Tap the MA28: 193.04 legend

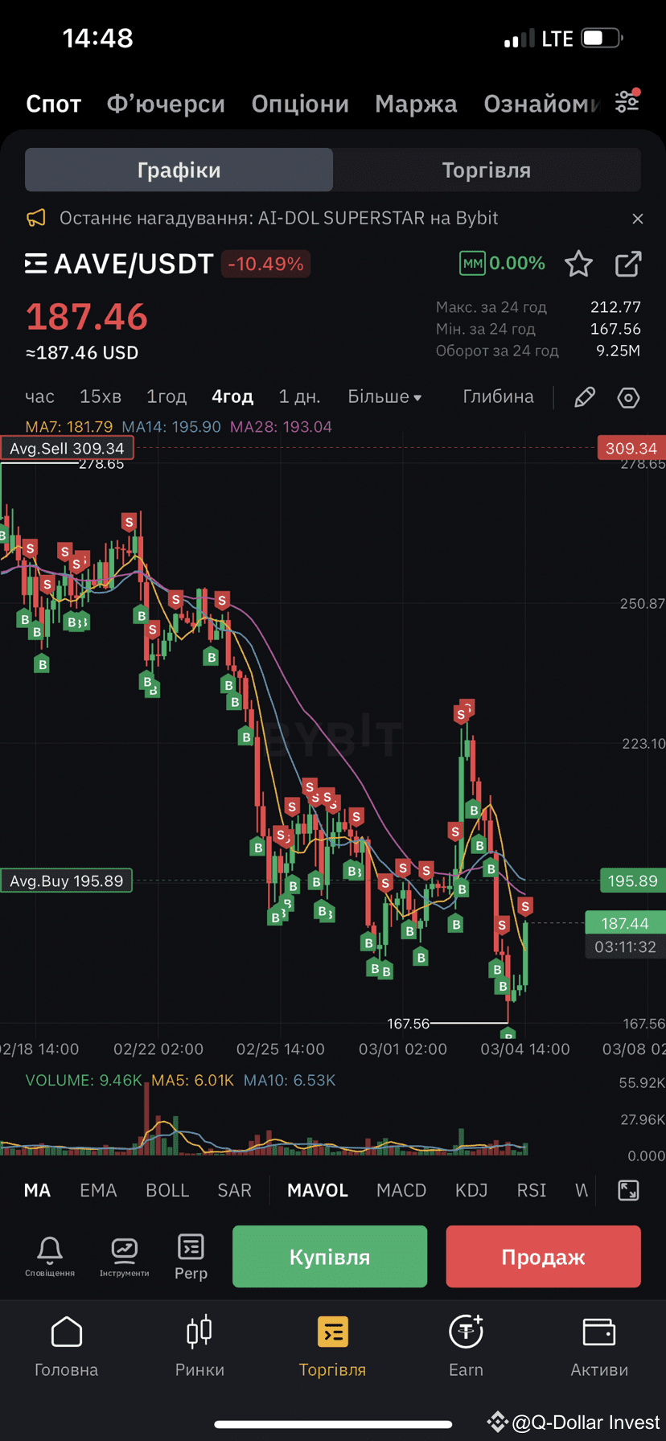pos(281,427)
